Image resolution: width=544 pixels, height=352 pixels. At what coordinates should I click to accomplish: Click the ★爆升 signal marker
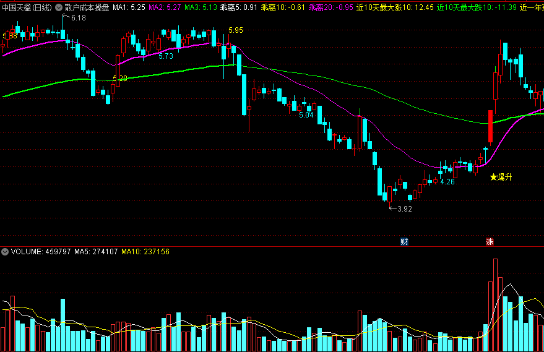[501, 177]
